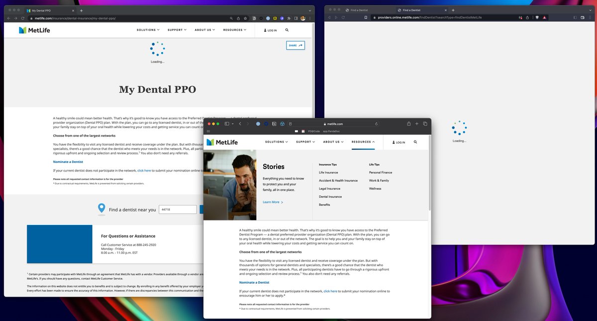Open the Brave sidebar panel icon
The image size is (597, 321).
pyautogui.click(x=575, y=17)
